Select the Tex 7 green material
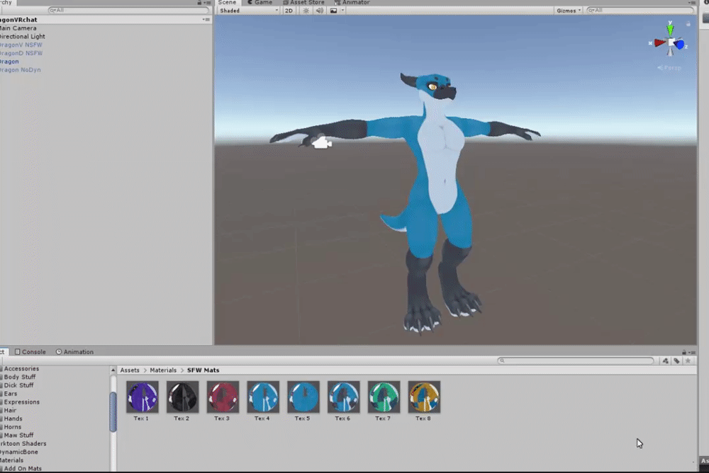This screenshot has height=473, width=709. (x=384, y=397)
